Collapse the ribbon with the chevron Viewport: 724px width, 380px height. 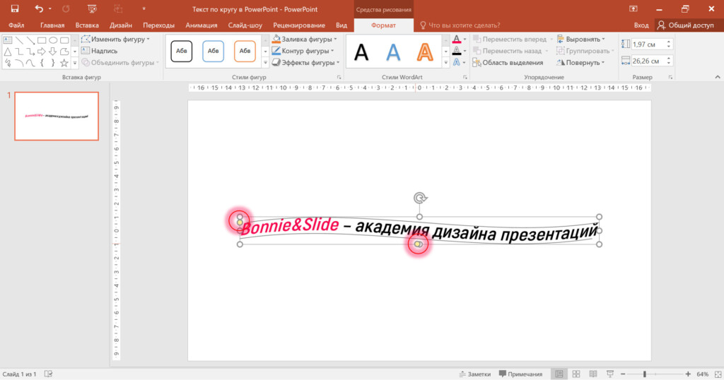(x=718, y=77)
